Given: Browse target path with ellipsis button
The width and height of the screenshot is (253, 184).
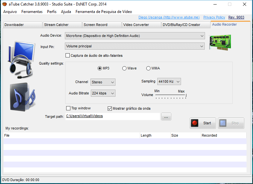Looking at the screenshot, I should pyautogui.click(x=166, y=117).
